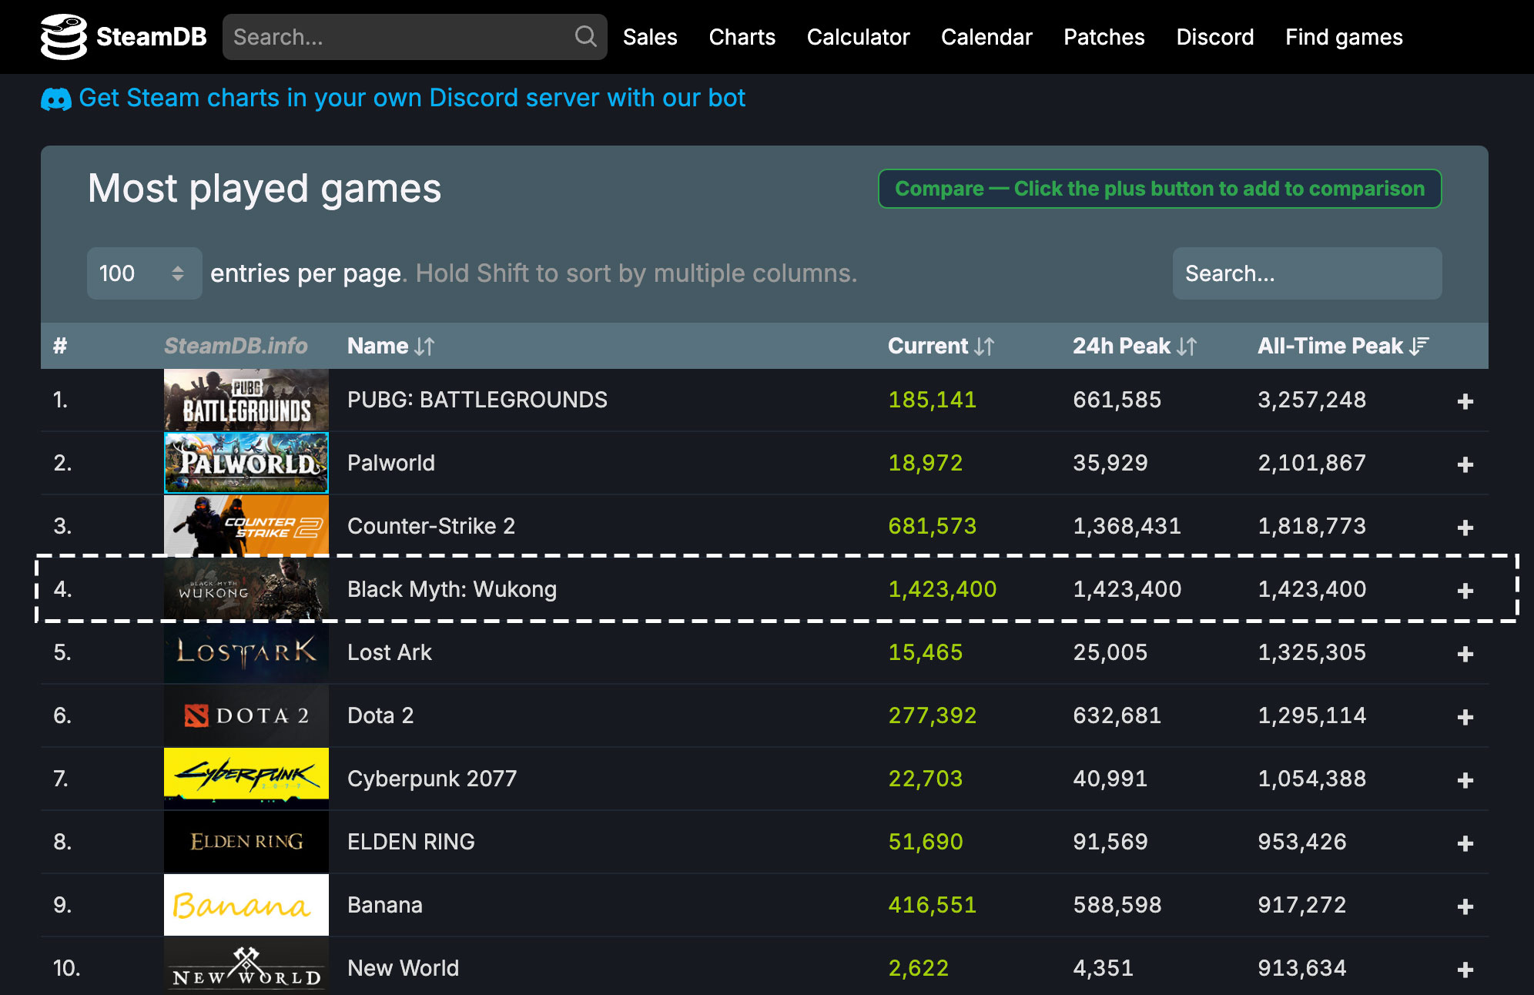1534x995 pixels.
Task: Add Counter-Strike 2 to comparison with plus
Action: (1465, 528)
